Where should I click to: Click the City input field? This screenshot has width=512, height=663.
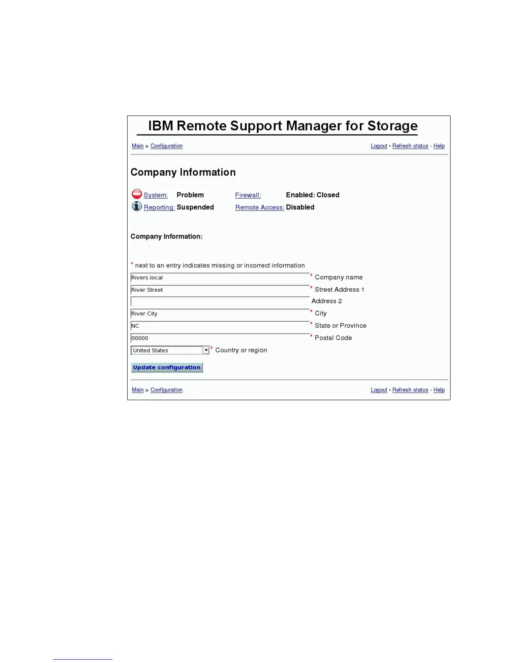pos(220,314)
